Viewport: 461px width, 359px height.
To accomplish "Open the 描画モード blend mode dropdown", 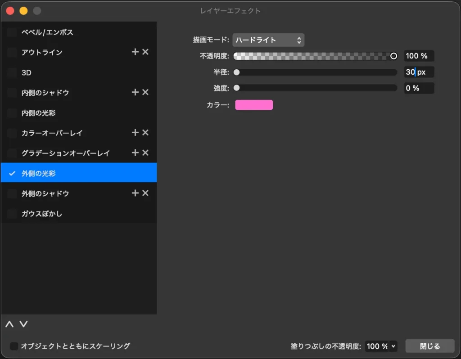I will [268, 40].
